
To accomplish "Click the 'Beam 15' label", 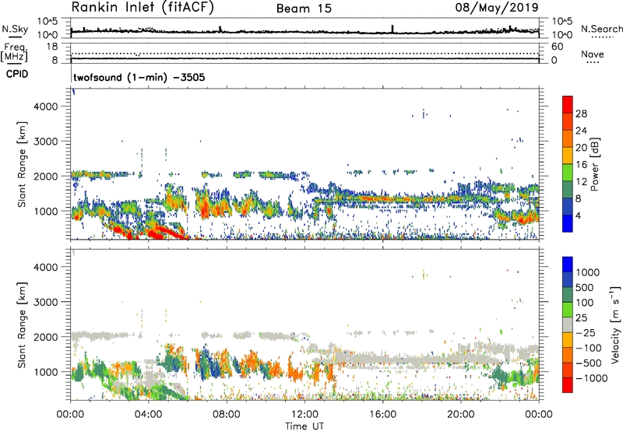I will [x=304, y=9].
